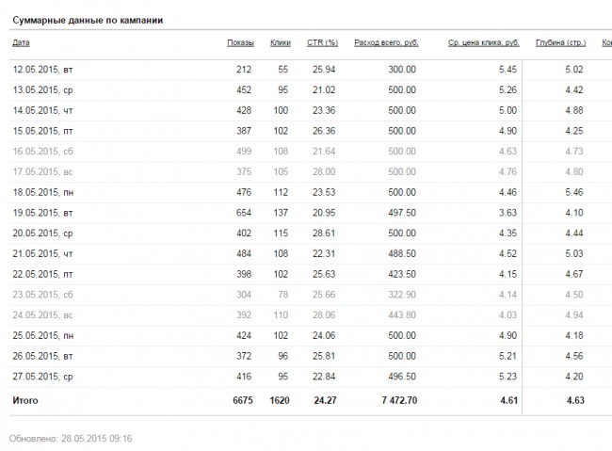Screen dimensions: 612x451
Task: Sort by CTR (%) column header
Action: [x=322, y=42]
